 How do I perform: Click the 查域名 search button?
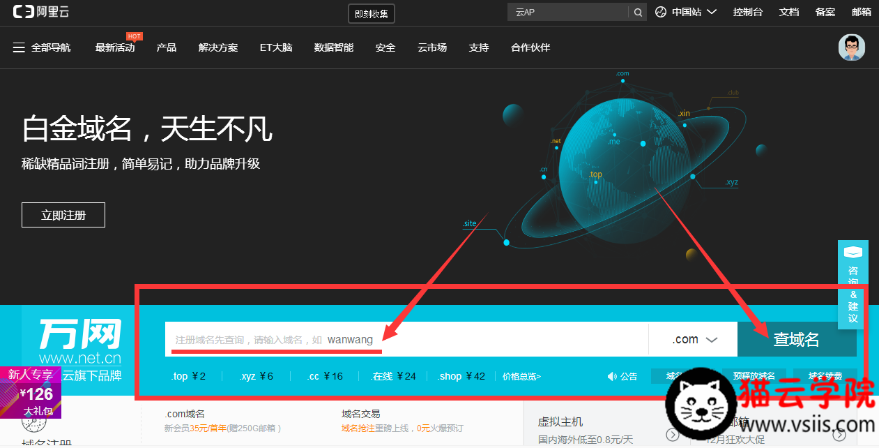797,339
